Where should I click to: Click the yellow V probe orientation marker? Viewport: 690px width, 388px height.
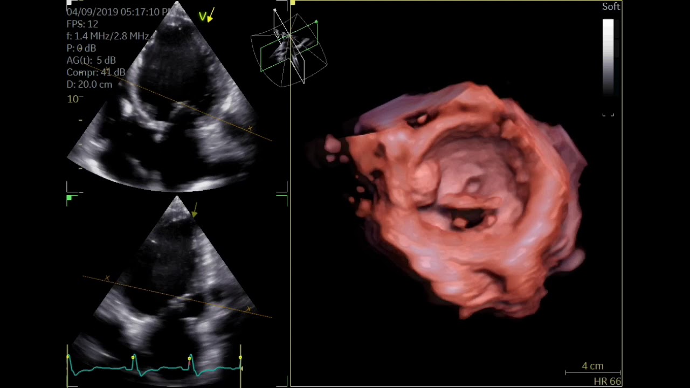206,15
